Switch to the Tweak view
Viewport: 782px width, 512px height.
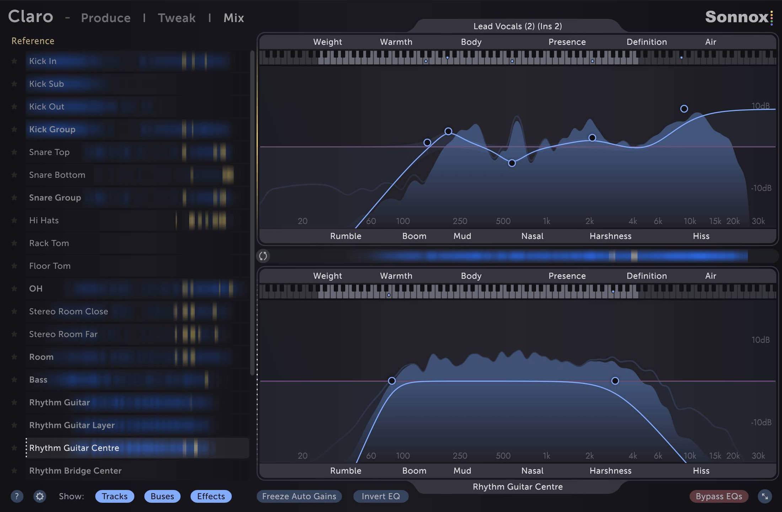coord(177,18)
